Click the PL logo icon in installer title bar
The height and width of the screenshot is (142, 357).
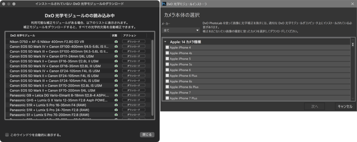point(164,3)
